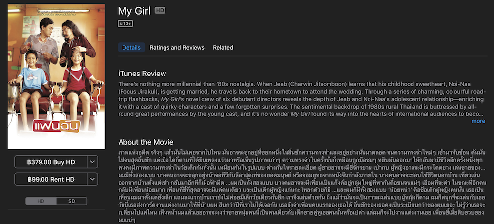Click the 13+ age rating badge
This screenshot has width=494, height=224.
125,23
